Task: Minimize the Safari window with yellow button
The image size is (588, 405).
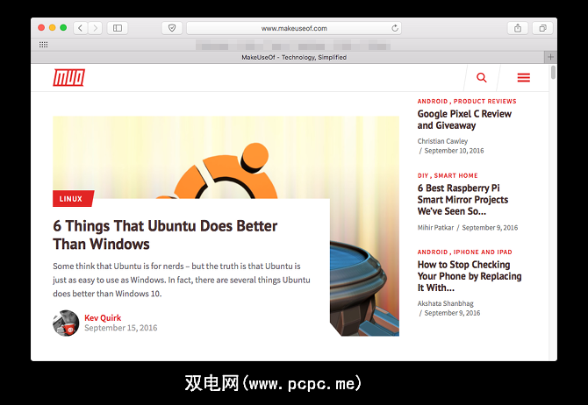Action: (53, 28)
